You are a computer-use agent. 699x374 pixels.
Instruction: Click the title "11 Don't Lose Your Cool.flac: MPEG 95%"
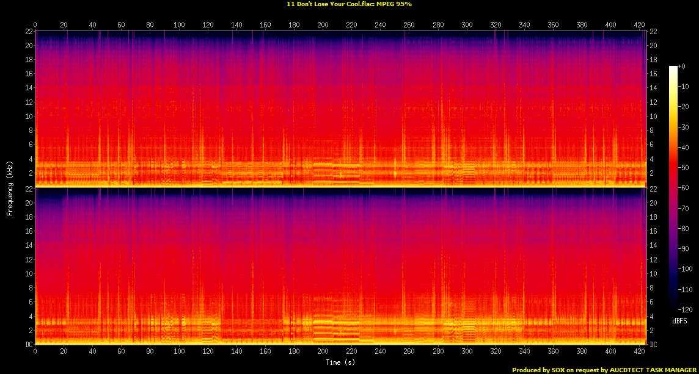pyautogui.click(x=349, y=4)
